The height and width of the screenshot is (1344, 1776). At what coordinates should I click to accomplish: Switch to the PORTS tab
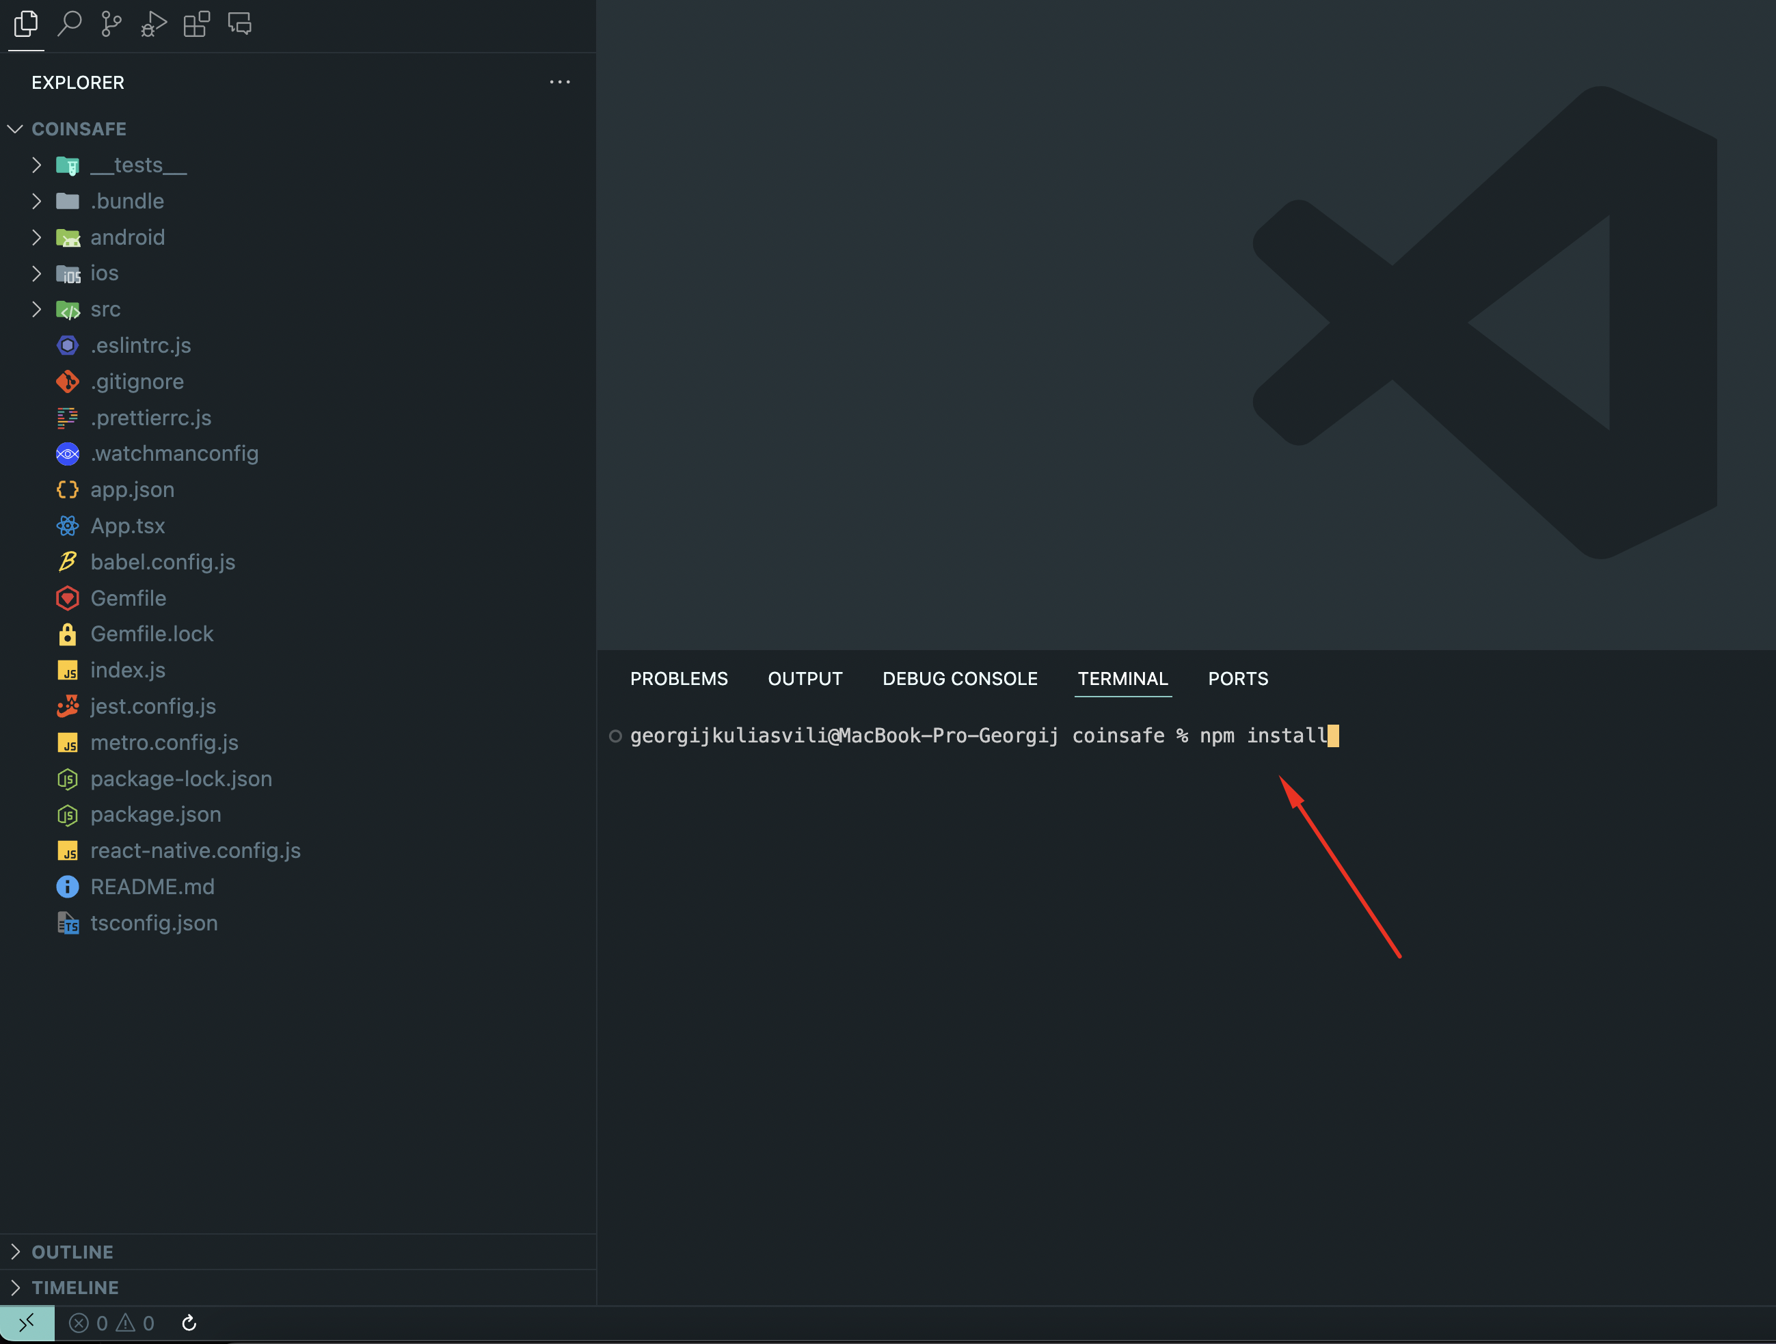tap(1238, 680)
